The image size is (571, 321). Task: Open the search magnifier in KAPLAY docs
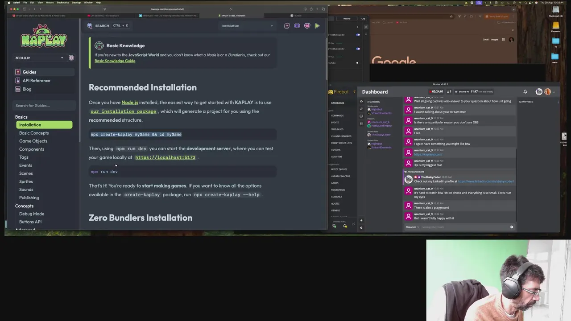coord(90,26)
